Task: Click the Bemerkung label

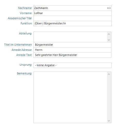Action: tap(24, 73)
